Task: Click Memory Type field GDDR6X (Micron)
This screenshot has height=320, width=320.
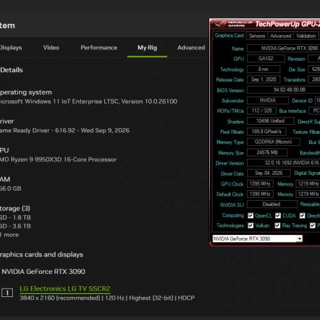Action: (x=273, y=141)
